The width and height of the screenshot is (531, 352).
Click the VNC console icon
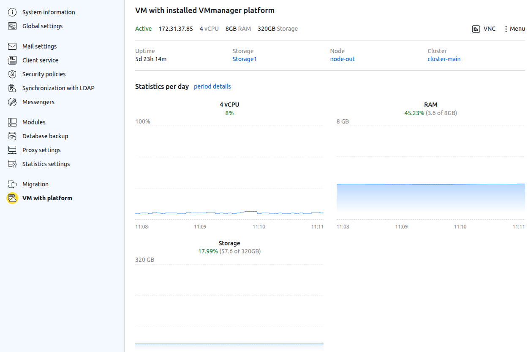[x=476, y=29]
